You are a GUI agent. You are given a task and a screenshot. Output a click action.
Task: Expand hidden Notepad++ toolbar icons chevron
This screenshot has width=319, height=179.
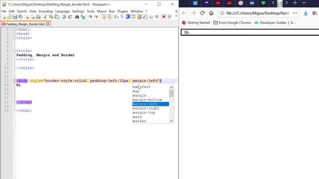pos(176,16)
